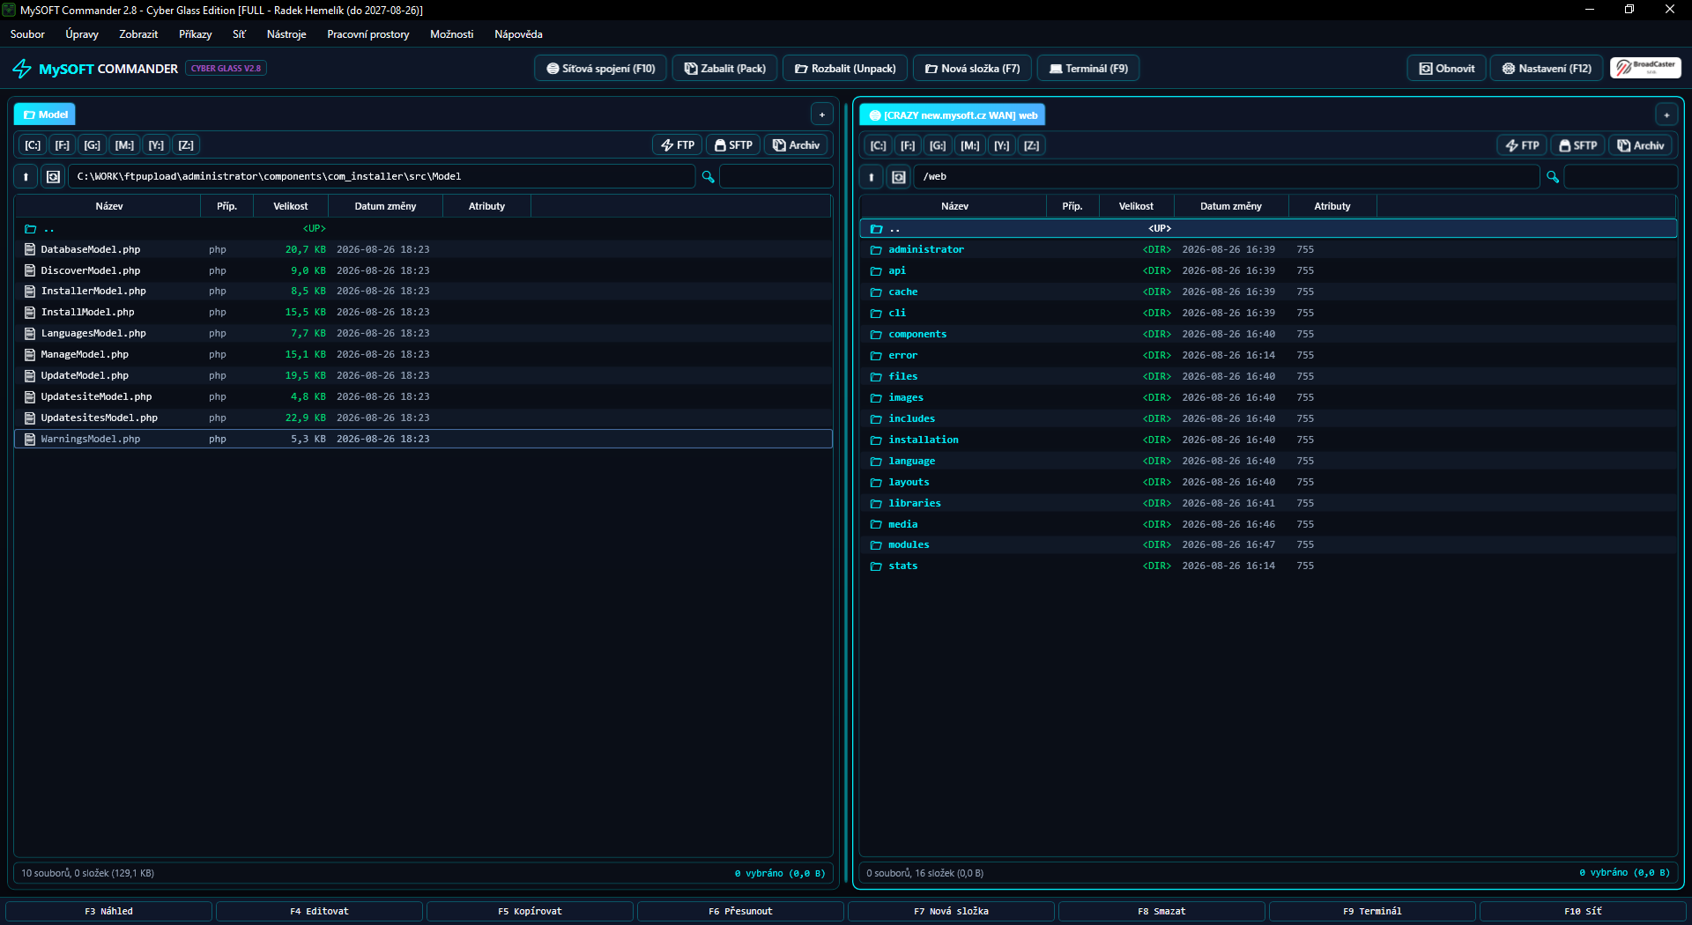
Task: Click right panel root folder icon button
Action: point(898,177)
